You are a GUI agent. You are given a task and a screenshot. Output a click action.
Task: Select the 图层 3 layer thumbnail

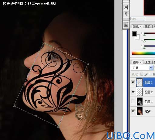coord(140,82)
